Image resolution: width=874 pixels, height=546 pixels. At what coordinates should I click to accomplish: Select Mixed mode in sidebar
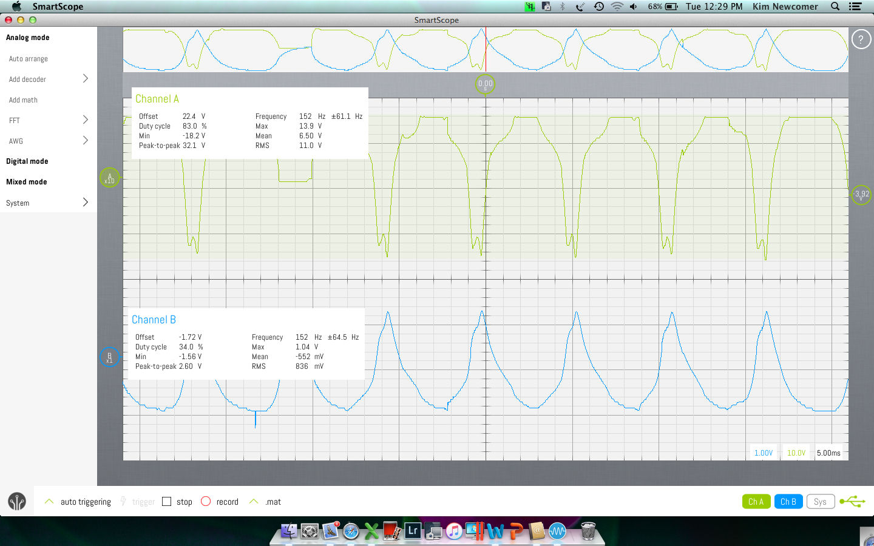[x=27, y=182]
